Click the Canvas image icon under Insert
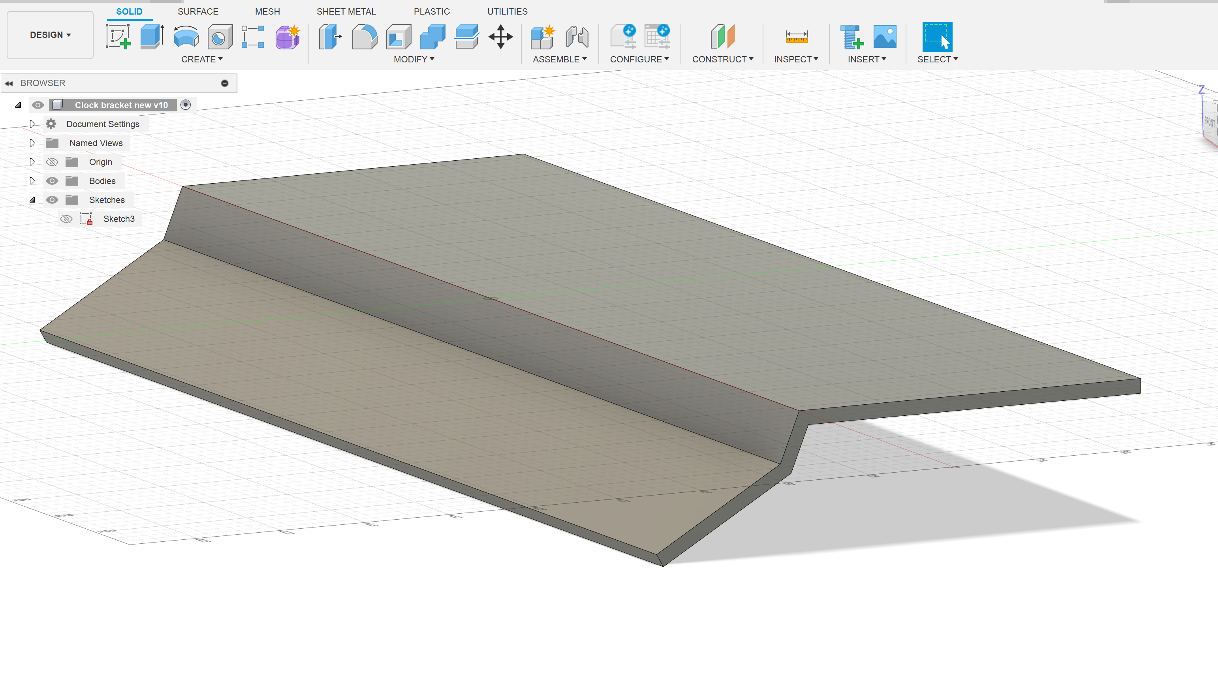 click(884, 37)
